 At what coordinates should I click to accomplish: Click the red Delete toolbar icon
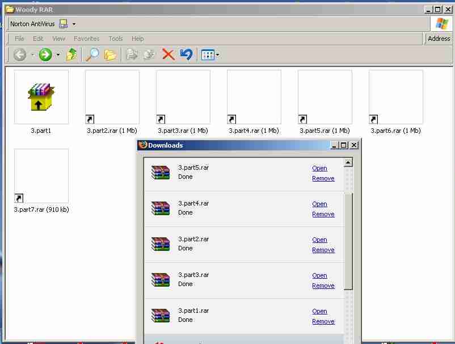coord(168,54)
